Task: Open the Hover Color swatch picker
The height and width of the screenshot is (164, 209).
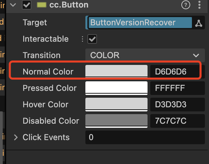Action: [116, 105]
